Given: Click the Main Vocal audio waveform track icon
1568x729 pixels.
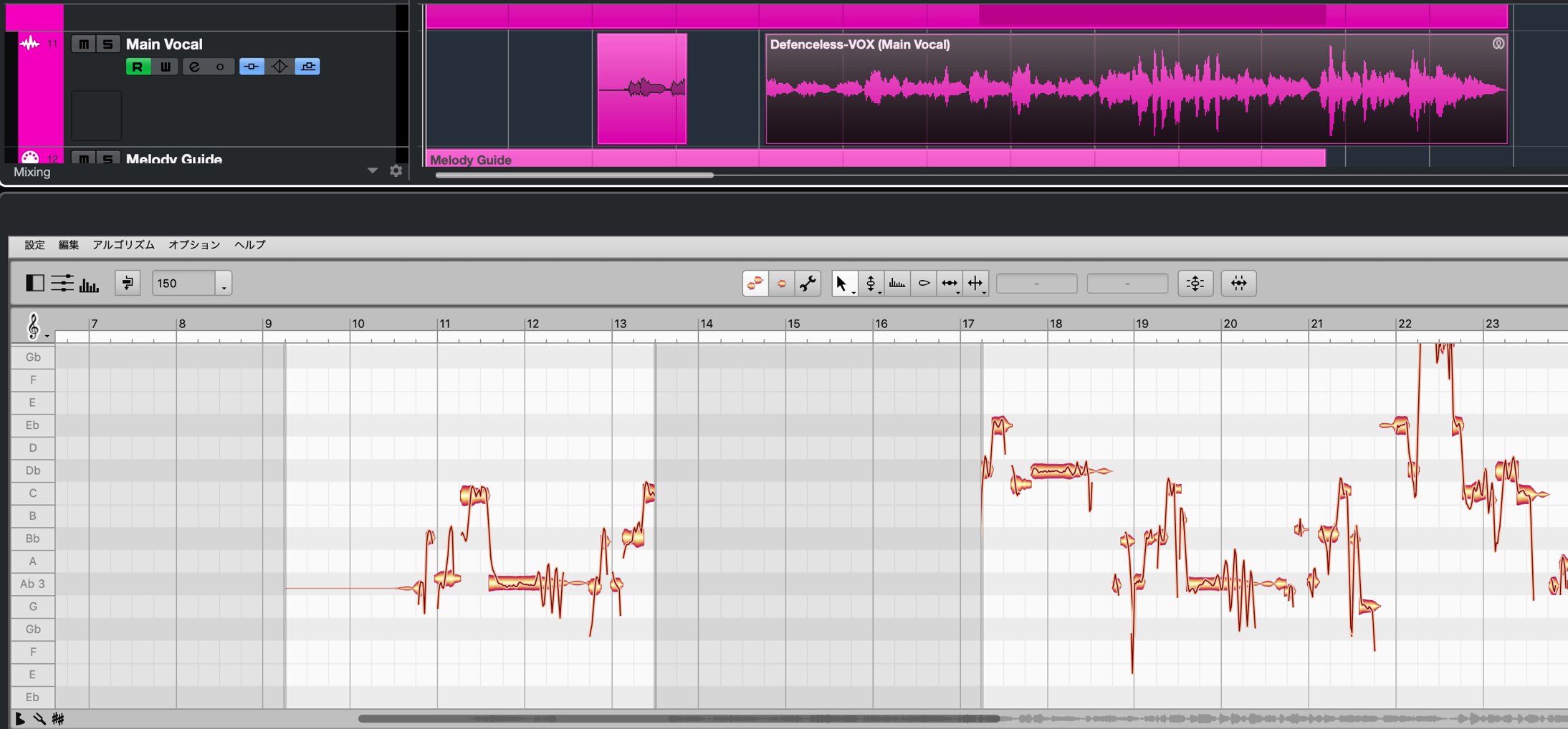Looking at the screenshot, I should click(x=29, y=44).
